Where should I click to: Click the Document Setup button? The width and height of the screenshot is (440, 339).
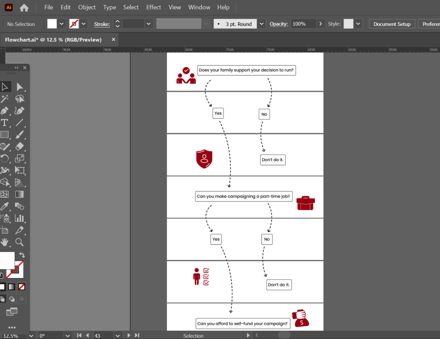tap(391, 24)
